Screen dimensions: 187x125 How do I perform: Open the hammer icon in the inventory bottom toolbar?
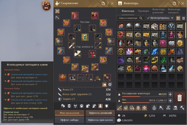click(x=182, y=108)
